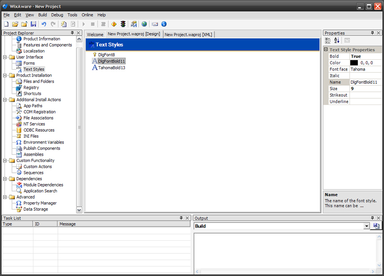The height and width of the screenshot is (276, 384).
Task: Pin the Output panel
Action: pos(372,218)
